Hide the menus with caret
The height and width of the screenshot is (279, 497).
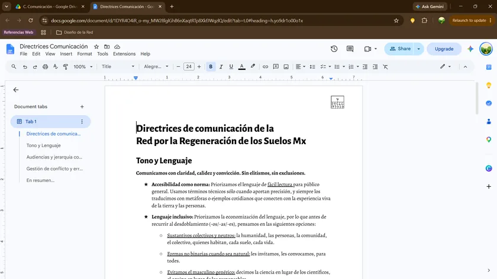coord(465,67)
